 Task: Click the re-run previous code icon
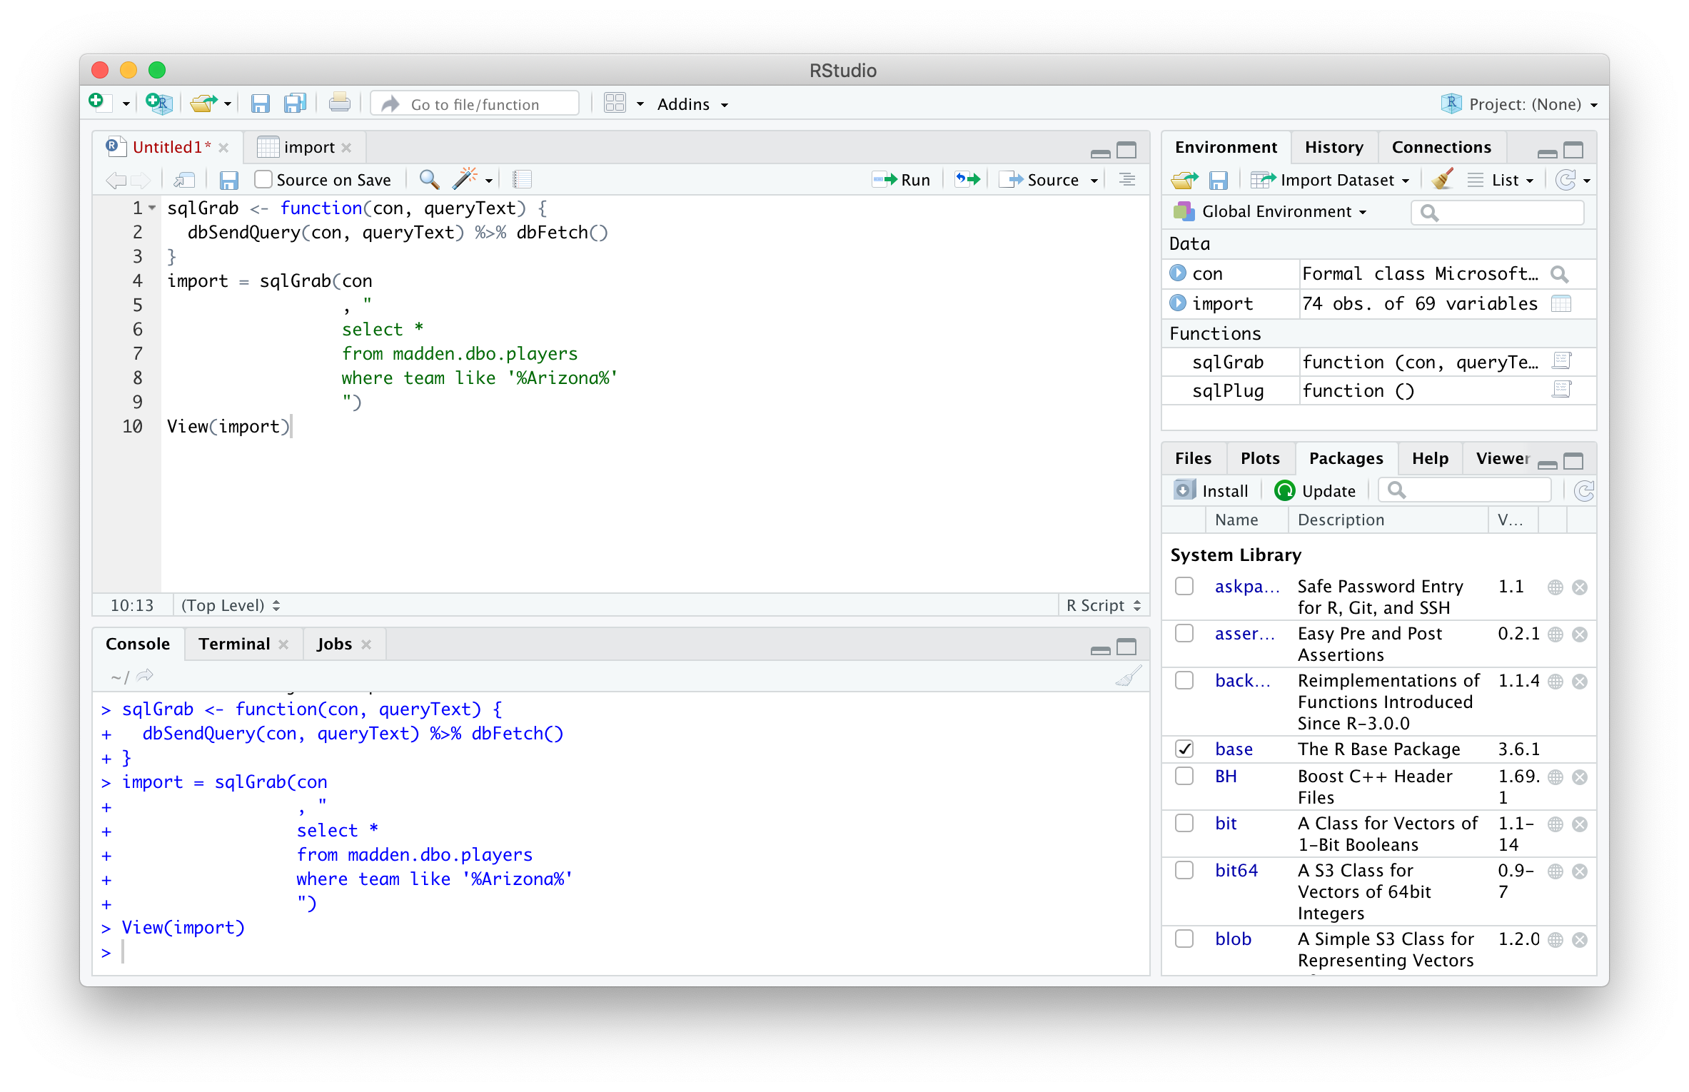click(x=967, y=180)
